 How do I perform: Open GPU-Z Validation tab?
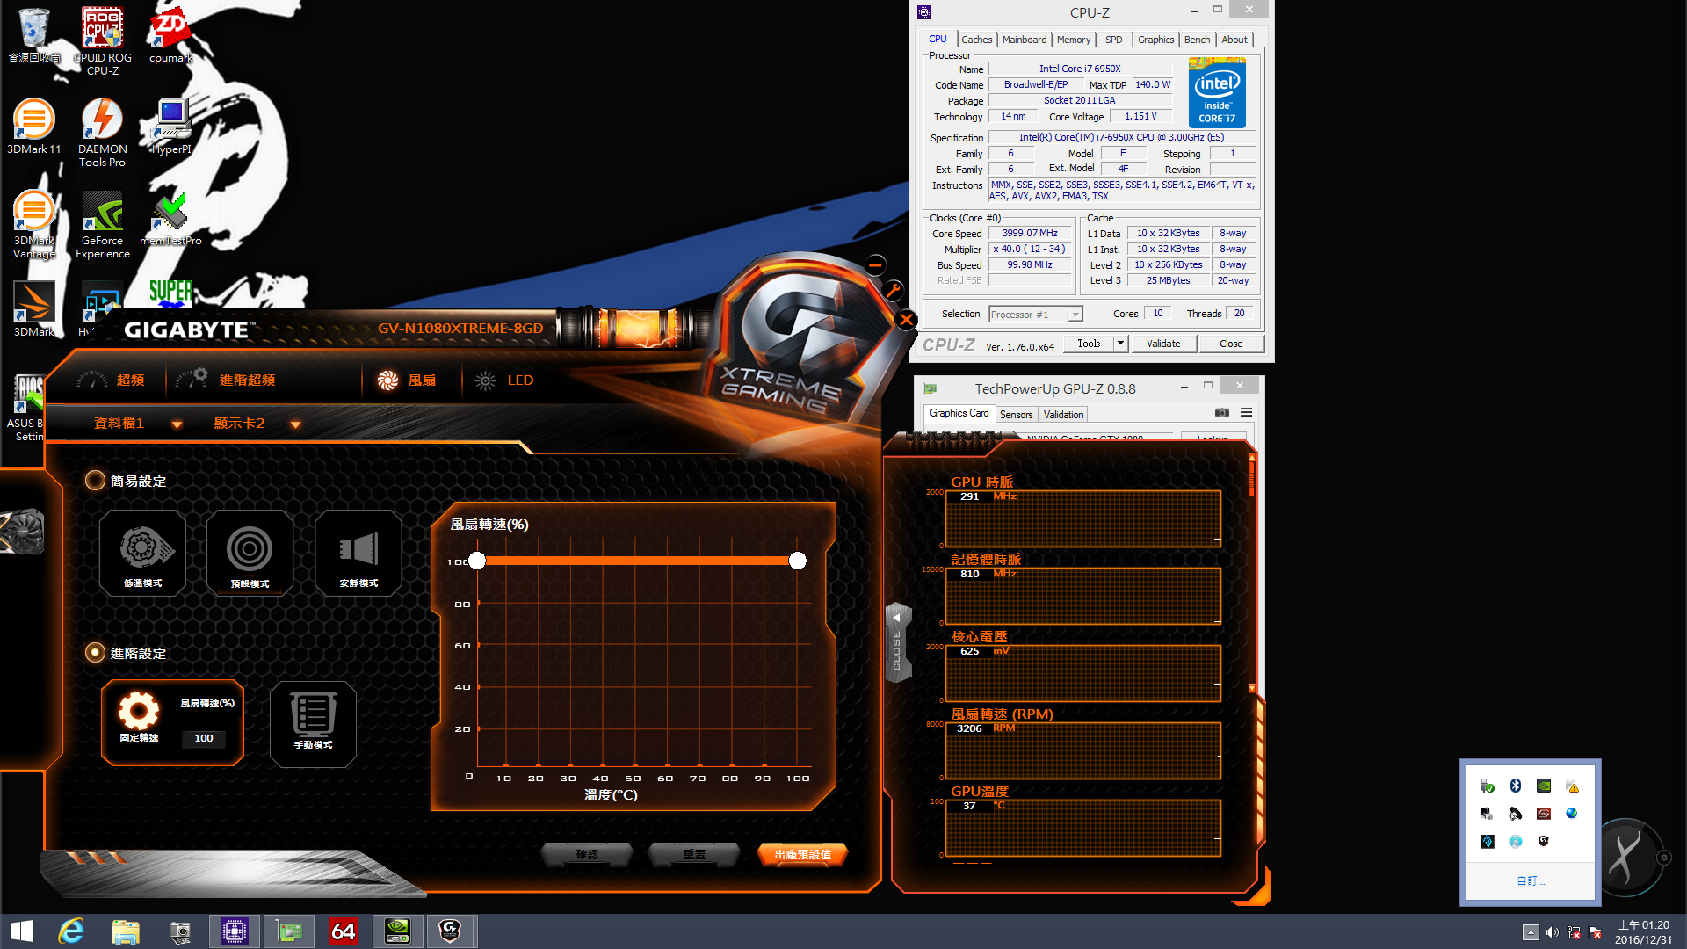coord(1063,414)
